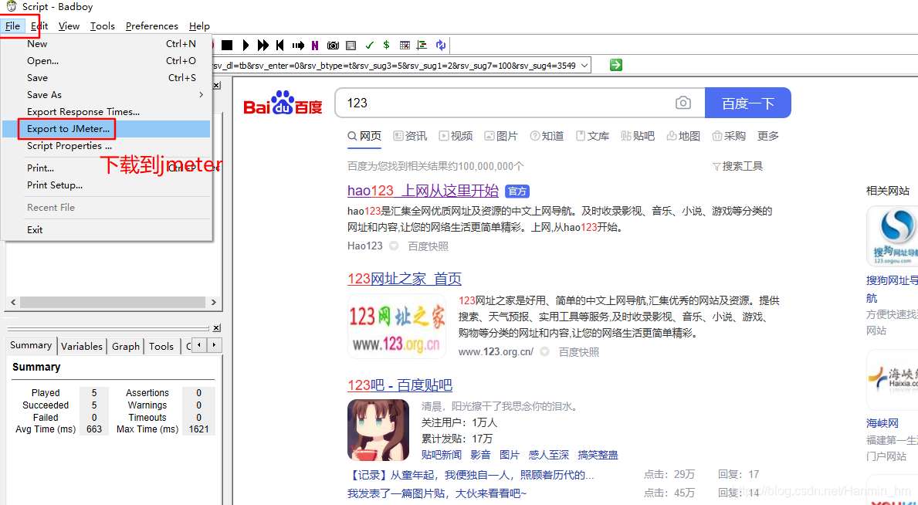Open the Help menu
The height and width of the screenshot is (505, 918).
click(199, 25)
